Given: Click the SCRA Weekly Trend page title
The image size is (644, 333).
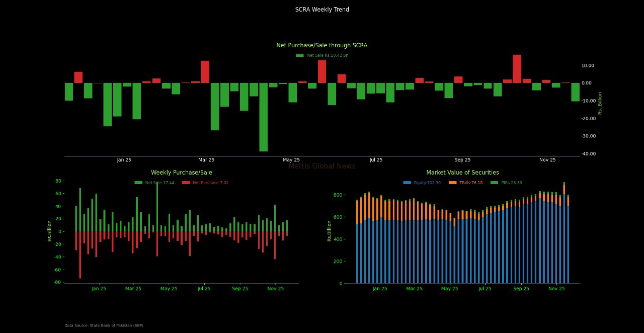Looking at the screenshot, I should click(x=322, y=10).
